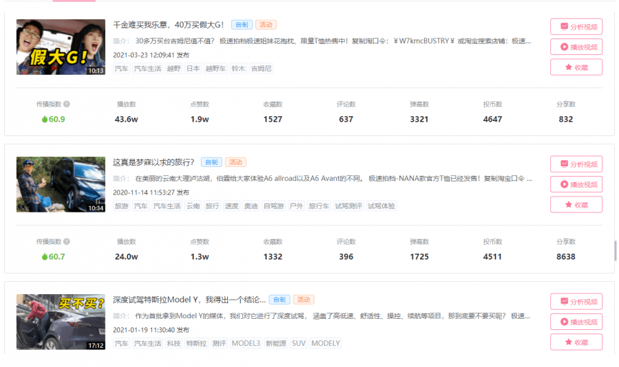
Task: Play the Tesla Model Y video
Action: [x=576, y=322]
